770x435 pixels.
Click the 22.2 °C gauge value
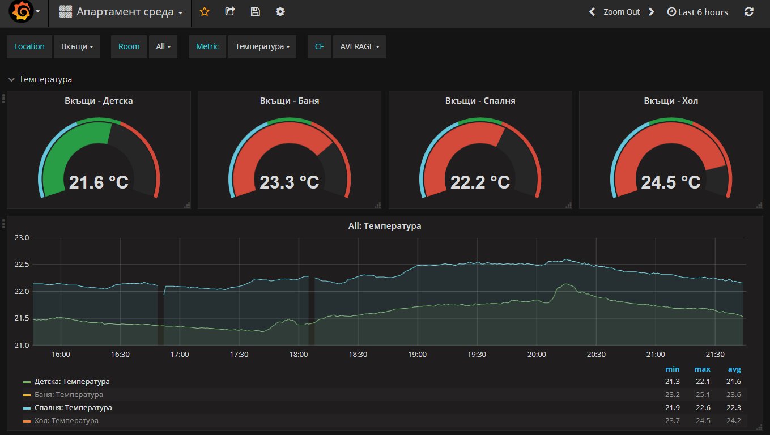tap(480, 182)
